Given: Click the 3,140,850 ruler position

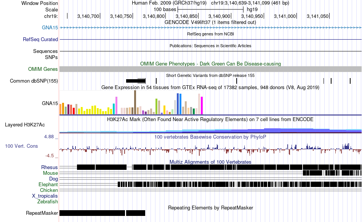Looking at the screenshot, I should (187, 16).
